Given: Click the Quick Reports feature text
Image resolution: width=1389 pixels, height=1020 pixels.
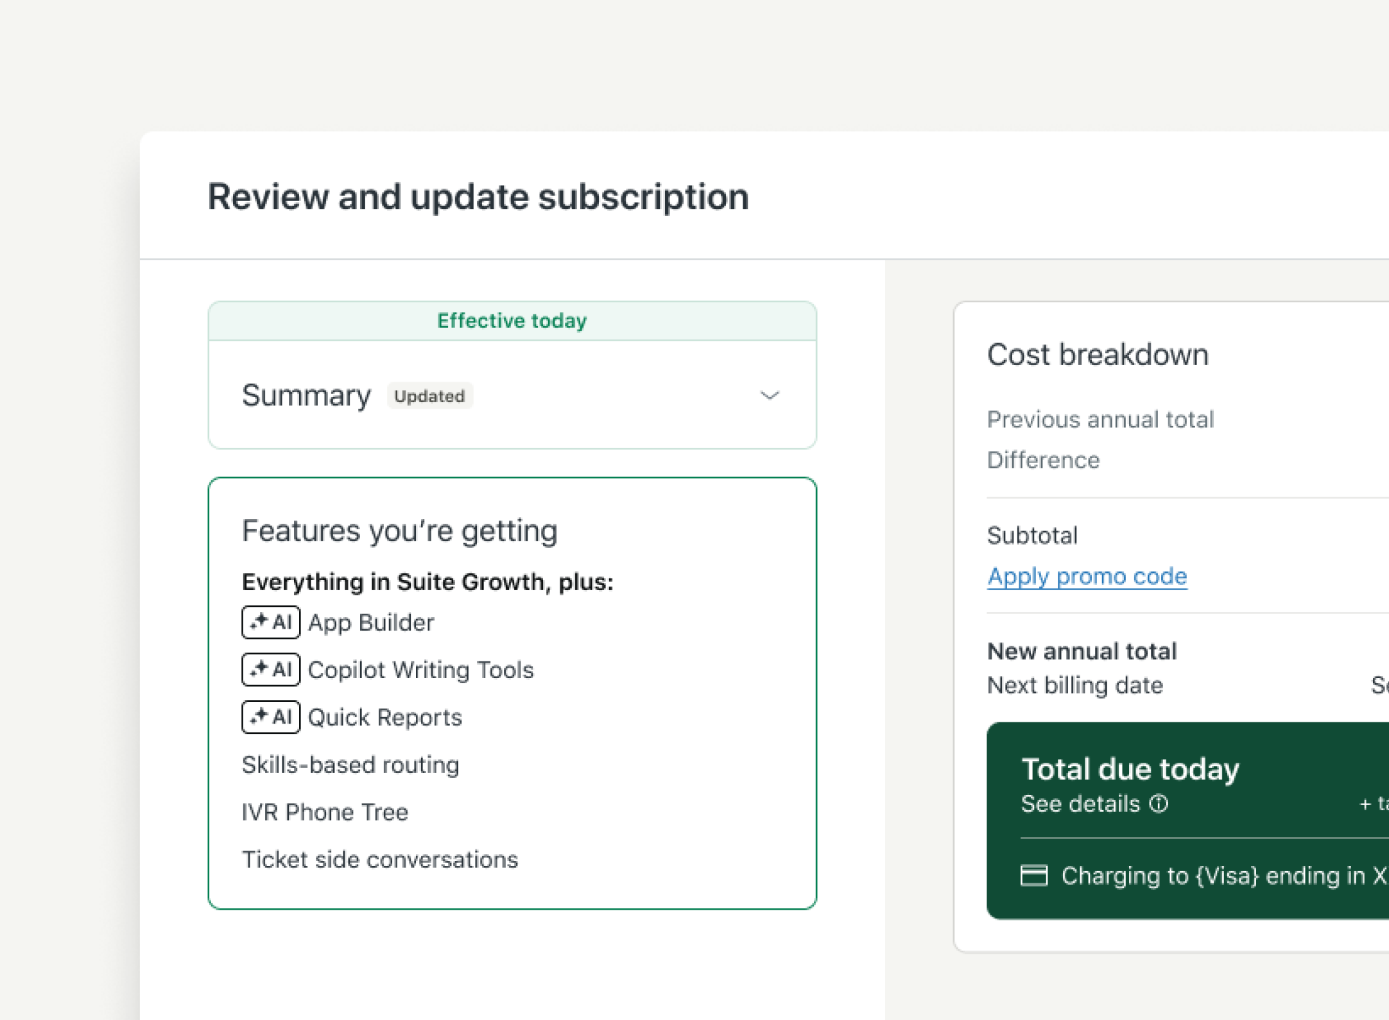Looking at the screenshot, I should (384, 717).
